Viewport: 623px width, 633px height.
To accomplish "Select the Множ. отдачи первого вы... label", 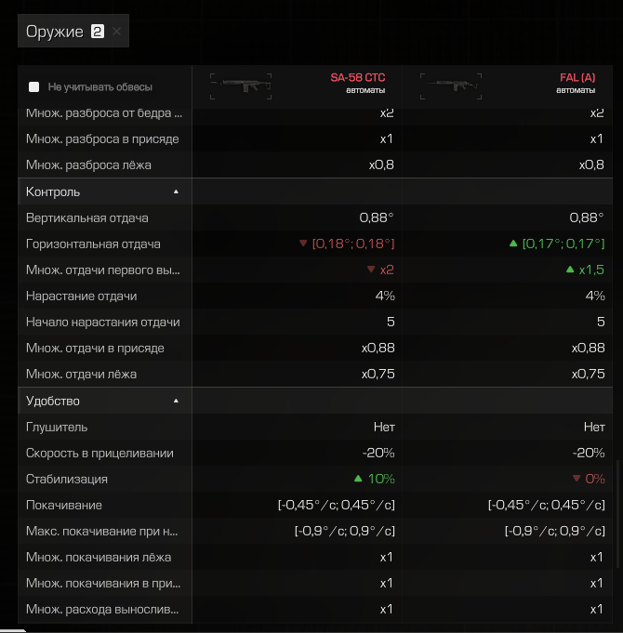I will coord(103,270).
